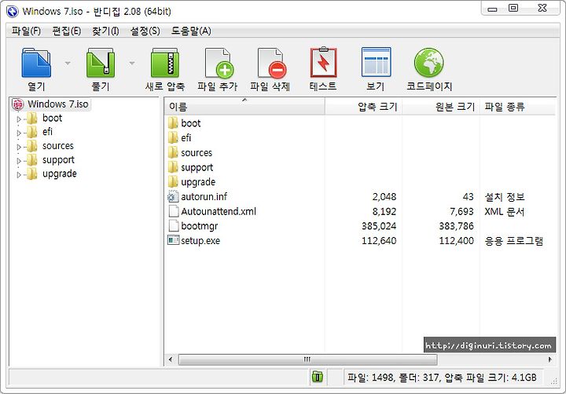Image resolution: width=566 pixels, height=394 pixels.
Task: Expand the efi folder in tree
Action: click(x=19, y=133)
